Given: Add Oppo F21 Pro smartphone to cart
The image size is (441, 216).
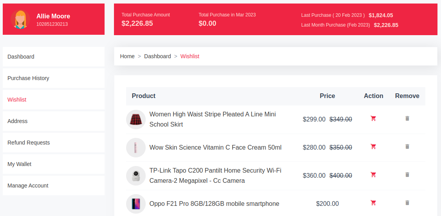Looking at the screenshot, I should coord(373,203).
